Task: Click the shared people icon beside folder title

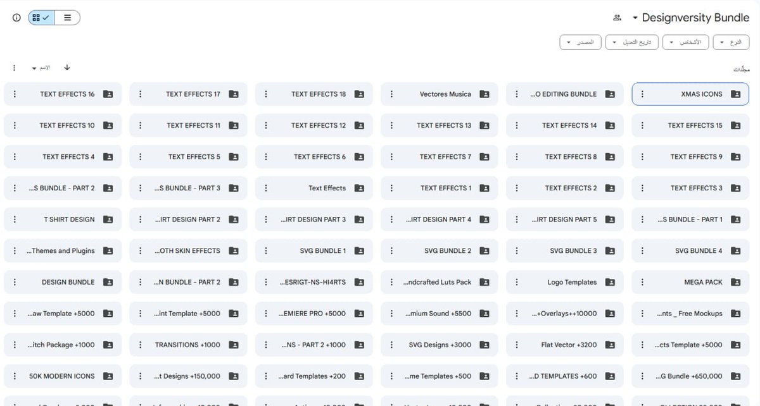Action: point(617,18)
